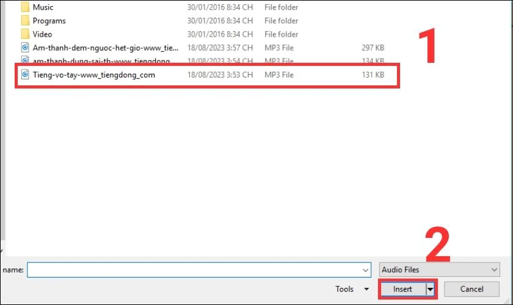The width and height of the screenshot is (513, 305).
Task: Click the Tieng-vo-tay MP3 file icon
Action: 25,74
